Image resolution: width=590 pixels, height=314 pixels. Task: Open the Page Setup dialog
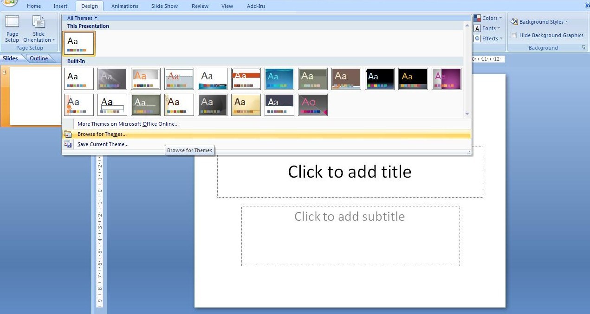[x=12, y=29]
